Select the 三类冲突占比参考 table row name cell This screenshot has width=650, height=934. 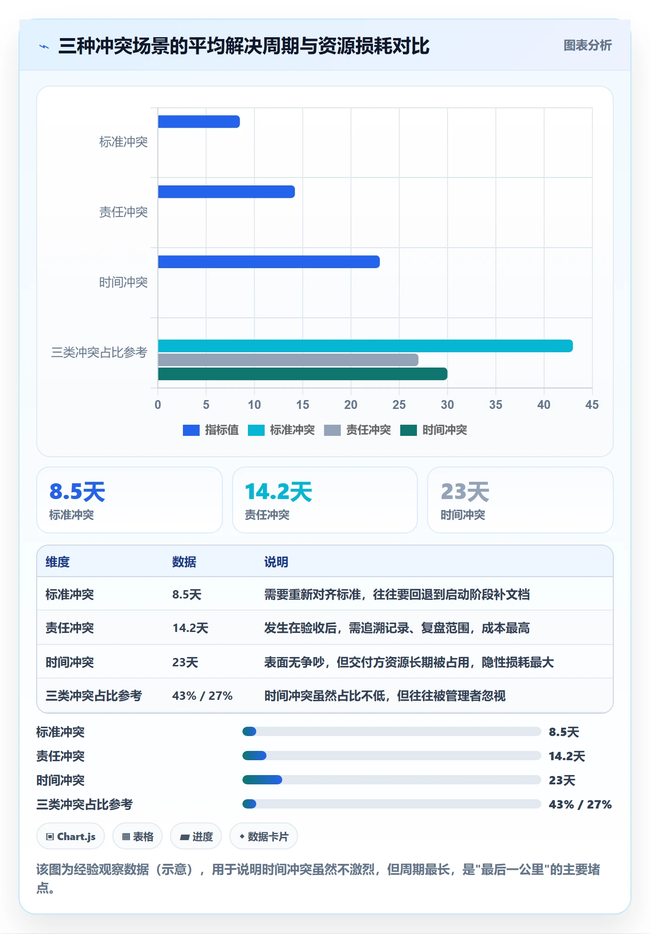coord(94,696)
